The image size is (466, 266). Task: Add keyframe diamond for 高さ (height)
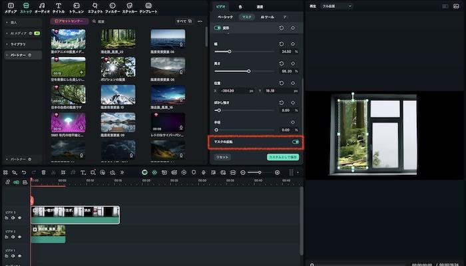pos(293,65)
